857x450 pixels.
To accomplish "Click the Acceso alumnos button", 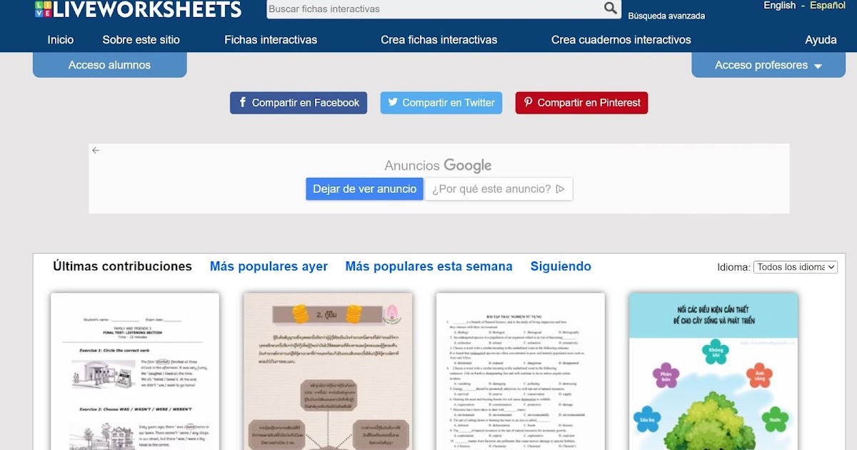I will pos(109,65).
